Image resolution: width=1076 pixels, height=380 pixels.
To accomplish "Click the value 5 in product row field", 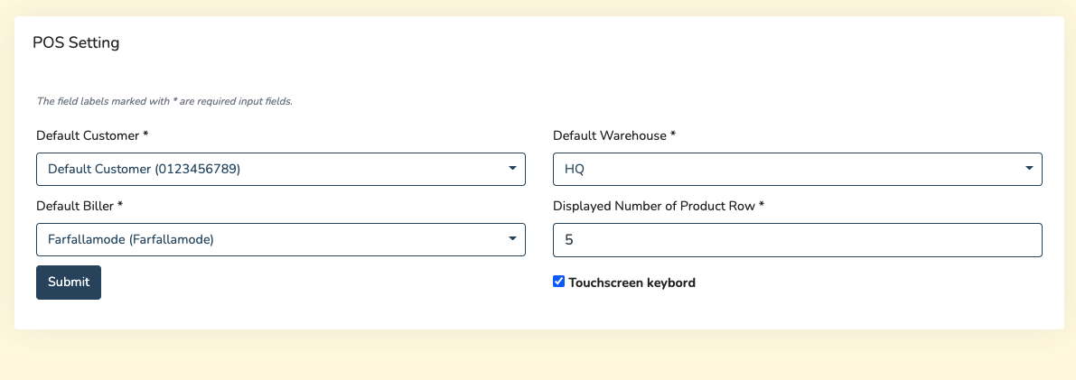I will (x=569, y=240).
